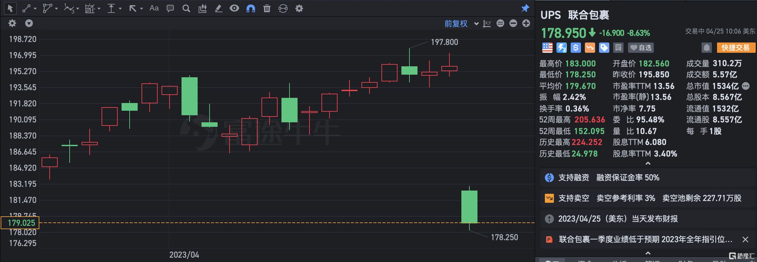This screenshot has width=757, height=262.
Task: Click the 成交量 310.2万 value
Action: [727, 63]
